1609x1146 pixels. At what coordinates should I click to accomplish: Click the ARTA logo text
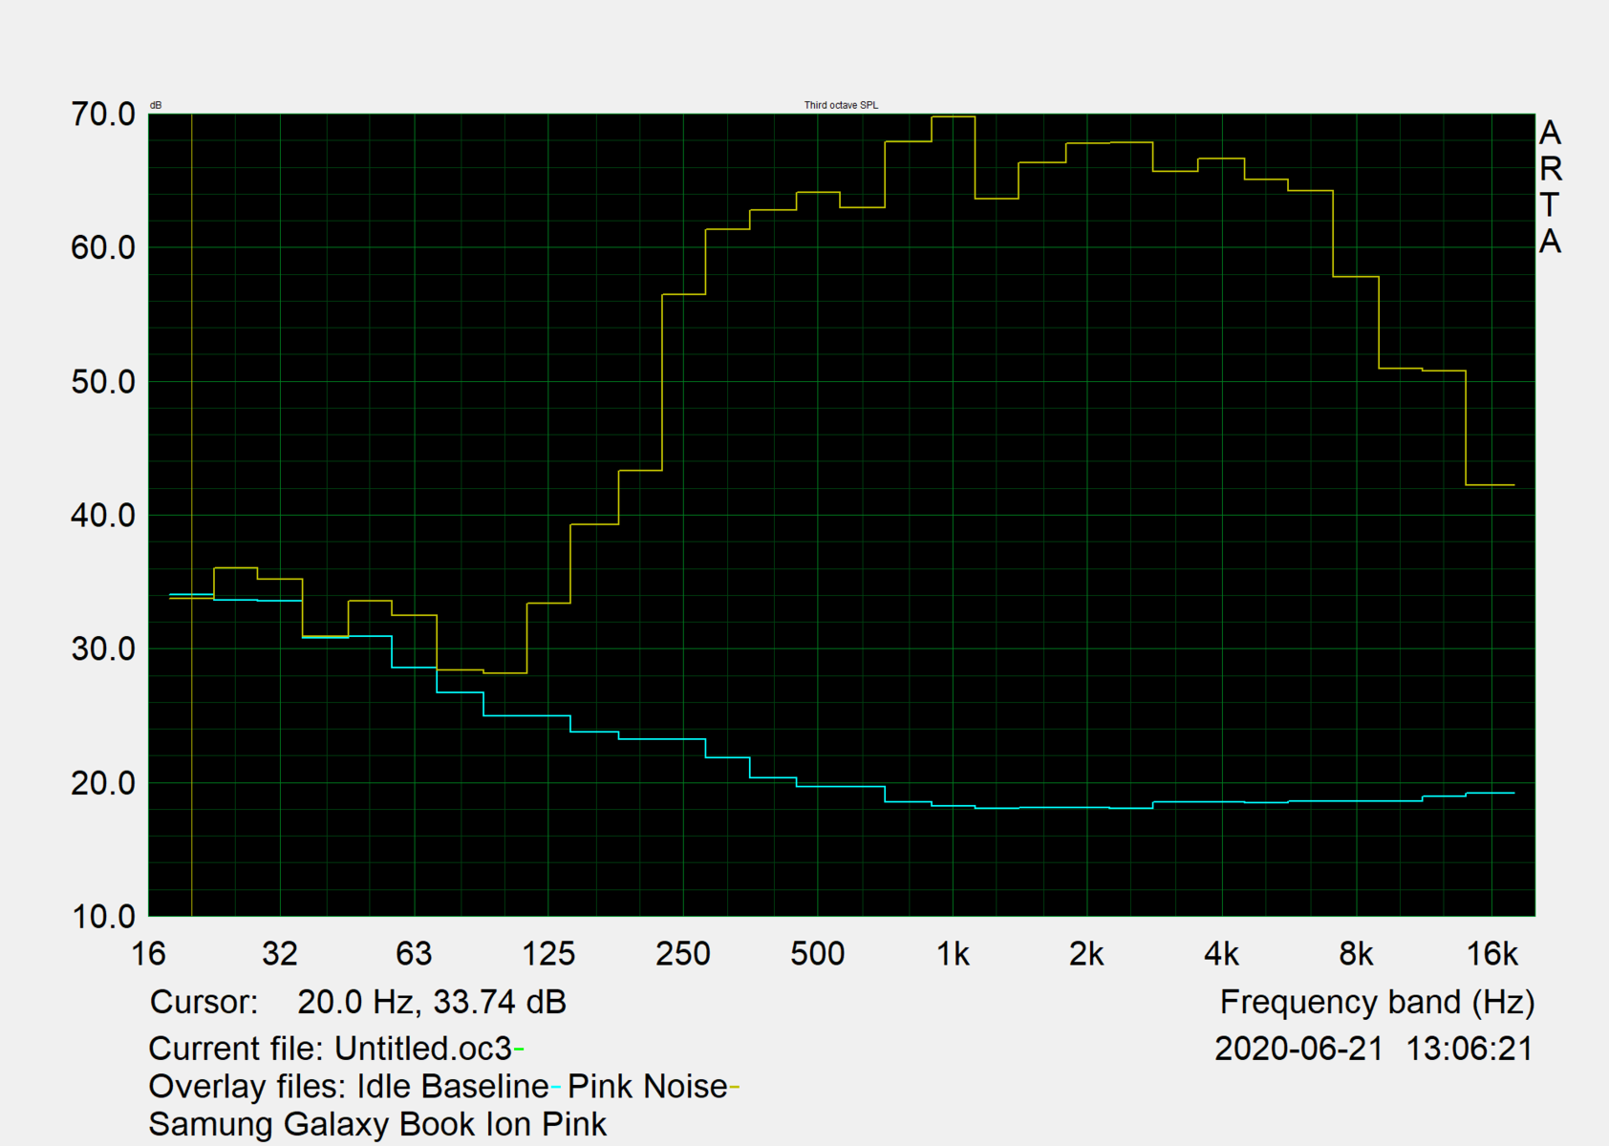pyautogui.click(x=1550, y=187)
